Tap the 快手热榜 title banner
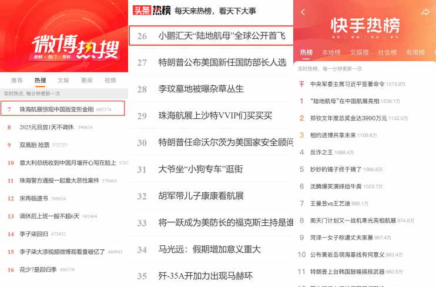436x287 pixels. coord(365,26)
